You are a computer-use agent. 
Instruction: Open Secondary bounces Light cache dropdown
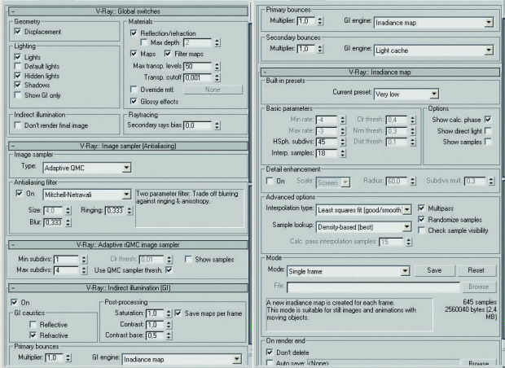point(489,50)
